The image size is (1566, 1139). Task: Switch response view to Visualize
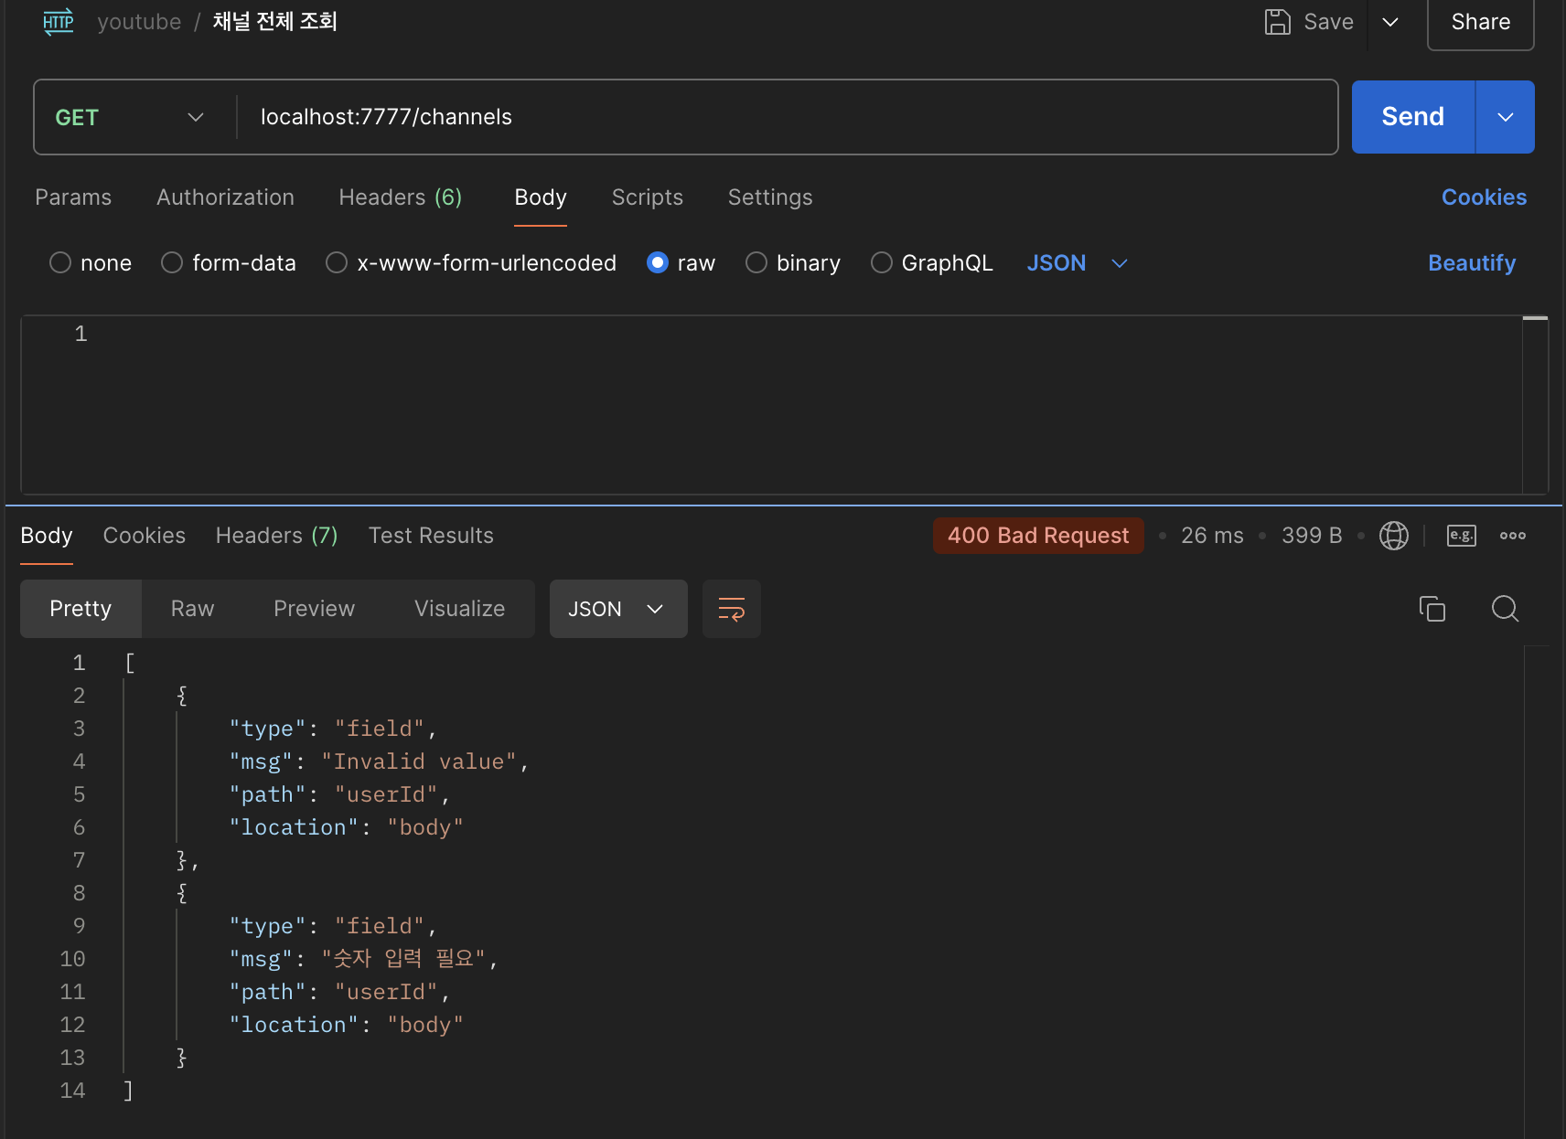point(459,609)
